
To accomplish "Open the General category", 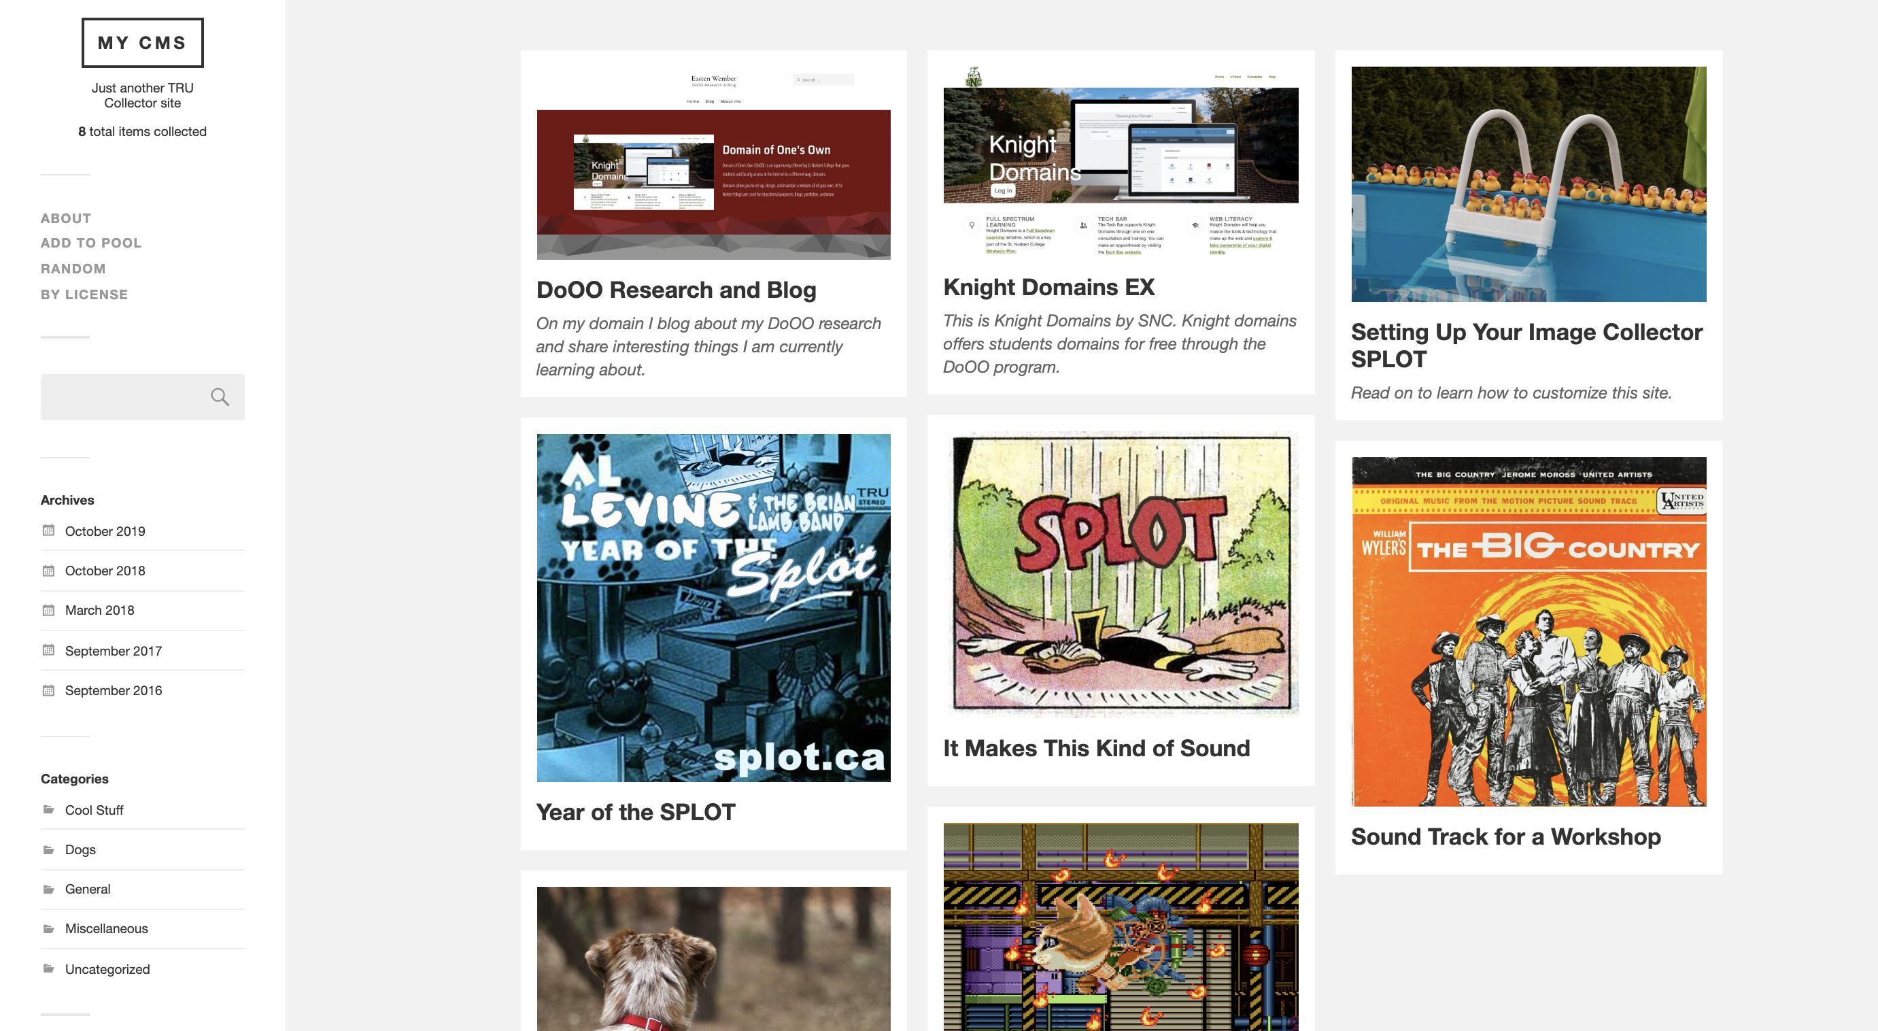I will 88,889.
